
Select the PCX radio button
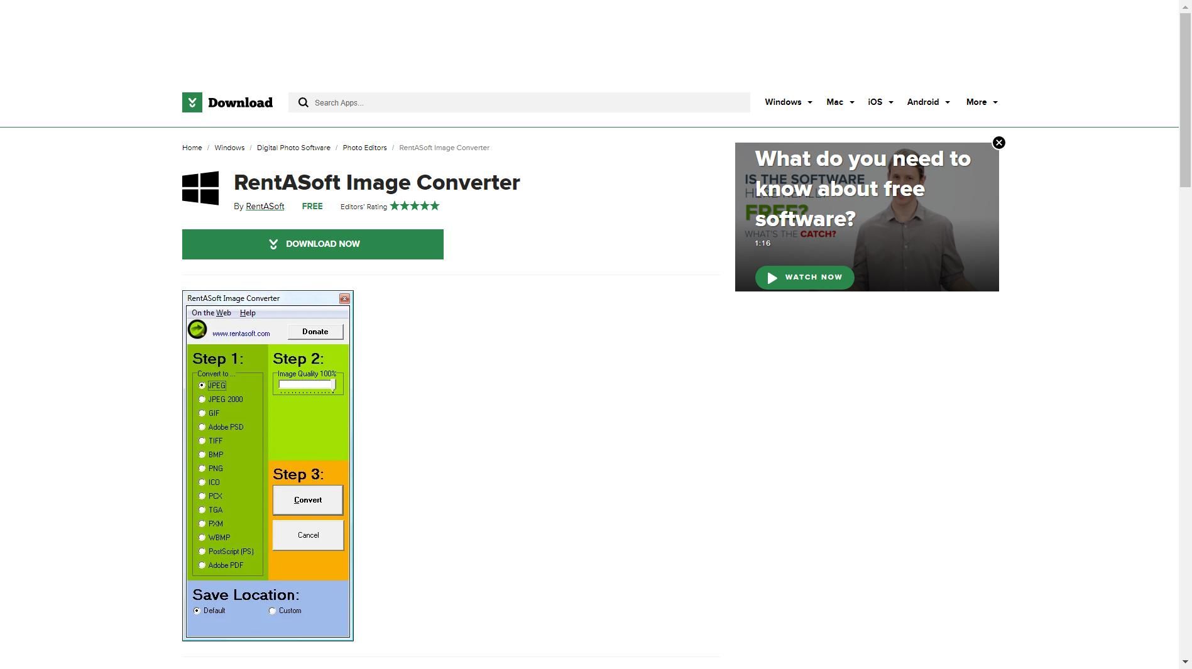pyautogui.click(x=202, y=496)
